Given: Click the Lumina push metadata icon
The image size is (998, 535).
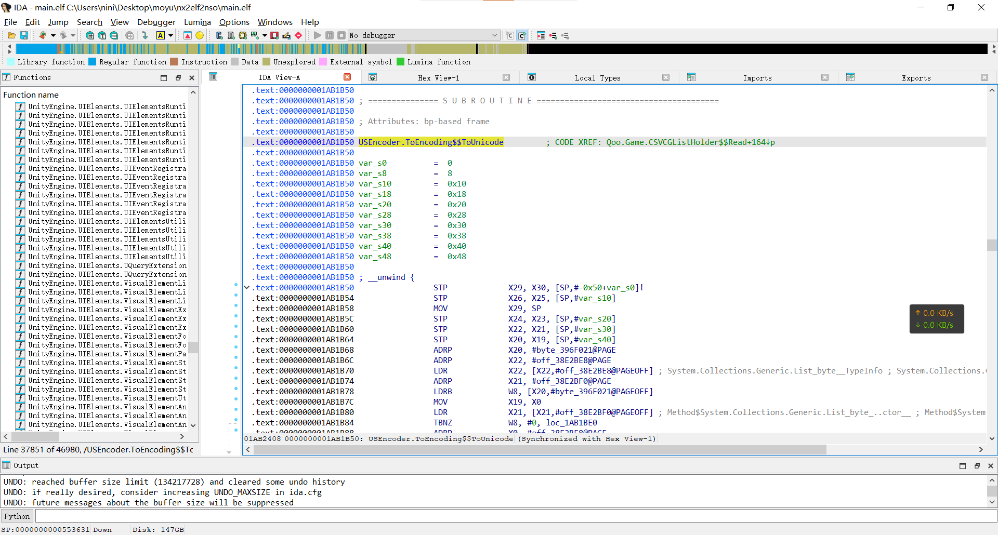Looking at the screenshot, I should click(565, 35).
